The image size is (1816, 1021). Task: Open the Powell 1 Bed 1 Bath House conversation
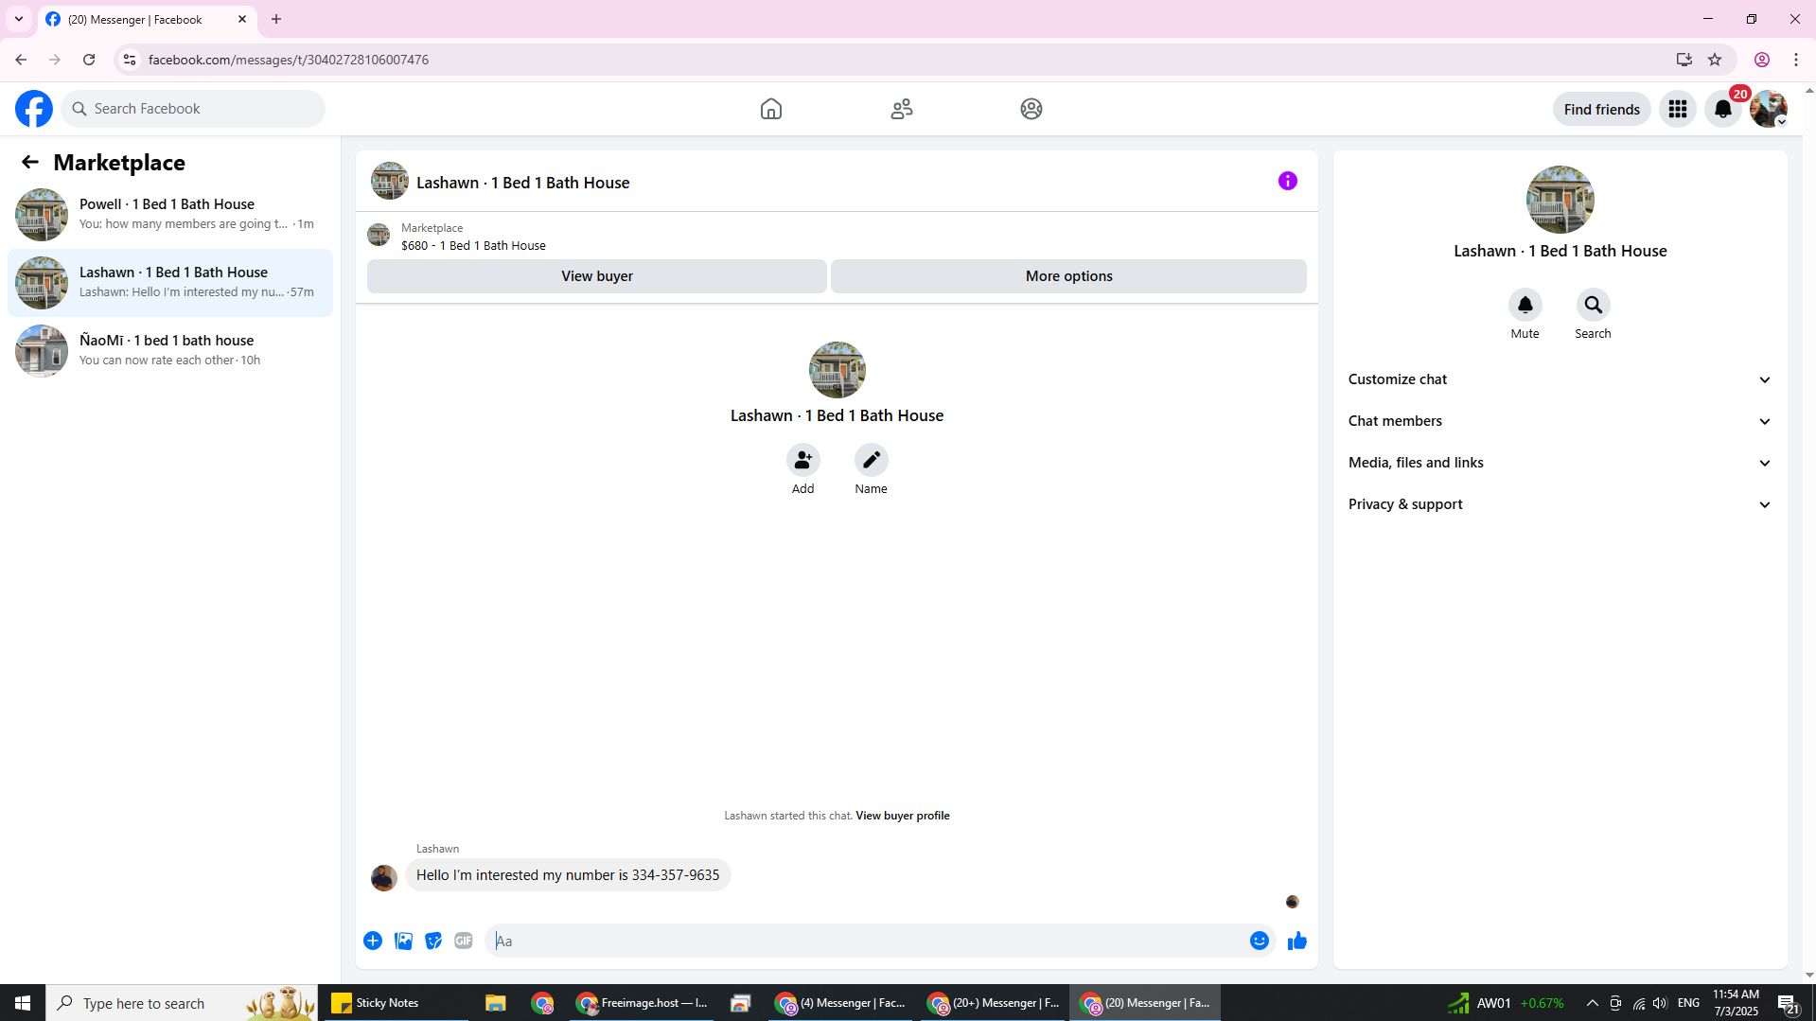(x=170, y=214)
